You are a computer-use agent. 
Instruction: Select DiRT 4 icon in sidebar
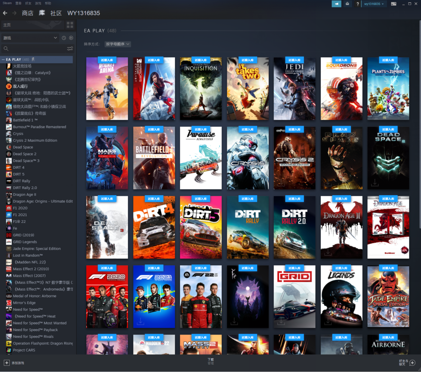point(9,167)
